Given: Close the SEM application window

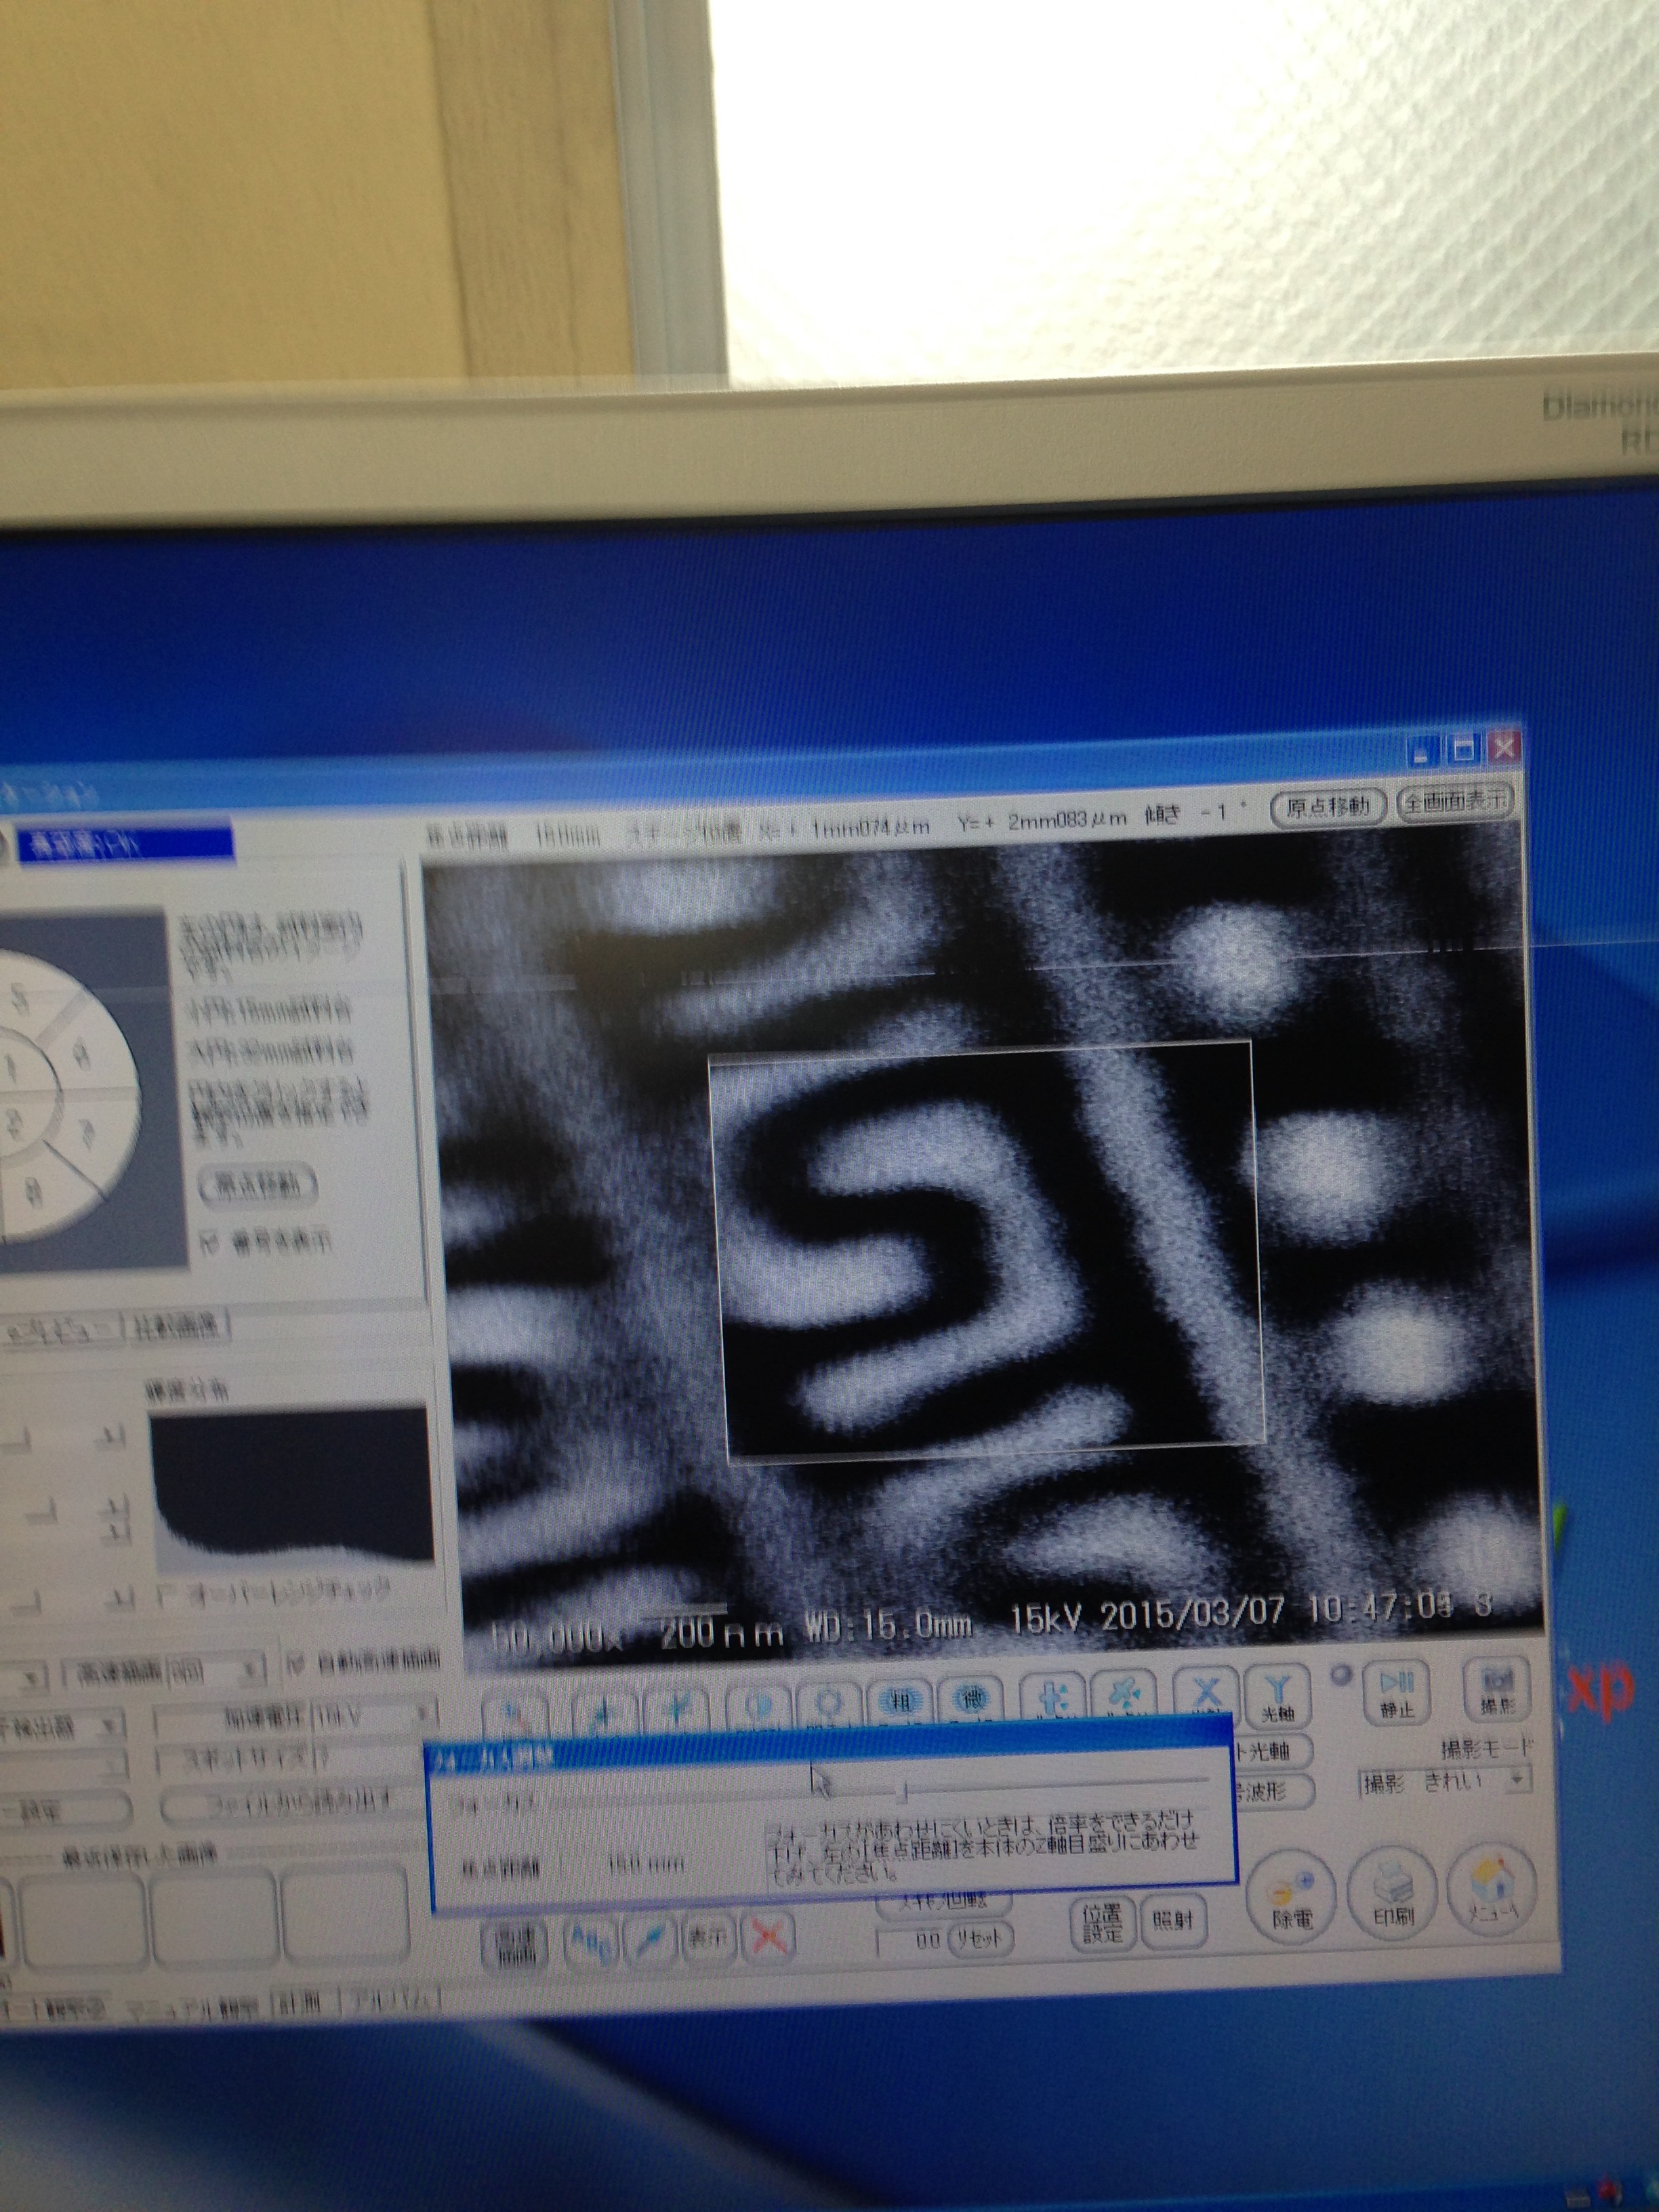Looking at the screenshot, I should 1503,746.
